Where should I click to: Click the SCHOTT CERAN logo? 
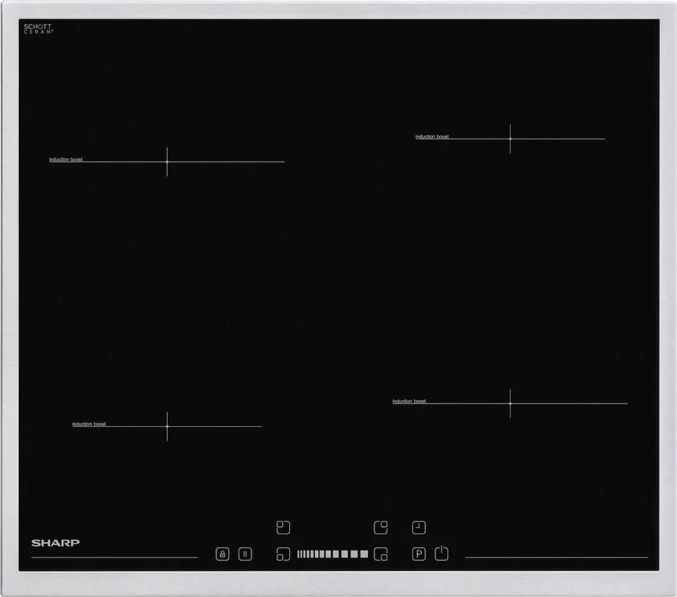pos(38,29)
